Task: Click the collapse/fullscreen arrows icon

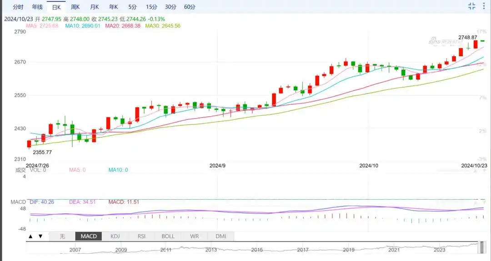Action: 471,6
